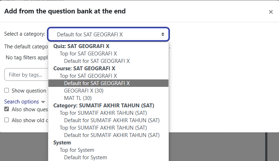The height and width of the screenshot is (161, 279).
Task: Choose "Top for SAT GEOGRAFI X" under Course group
Action: pos(88,76)
